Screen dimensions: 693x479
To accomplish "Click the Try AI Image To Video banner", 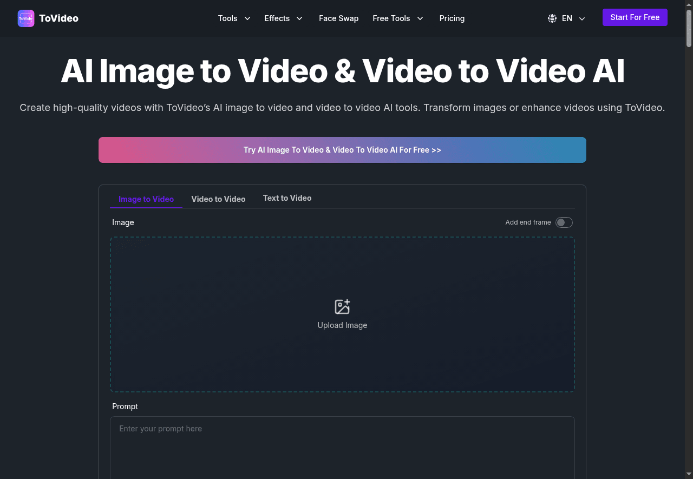I will (342, 150).
